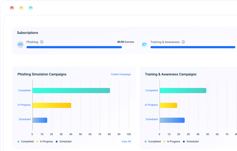Toggle Completed legend in Training chart
Viewport: 237px width, 151px height.
click(x=153, y=142)
